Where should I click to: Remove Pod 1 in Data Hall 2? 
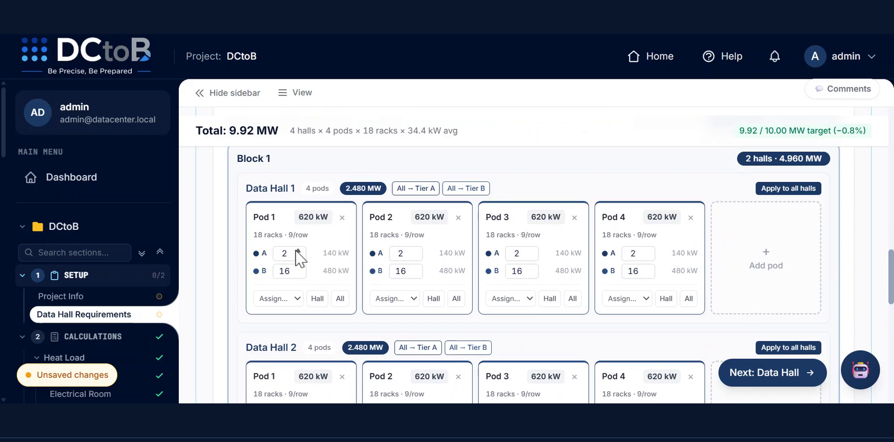(x=342, y=377)
